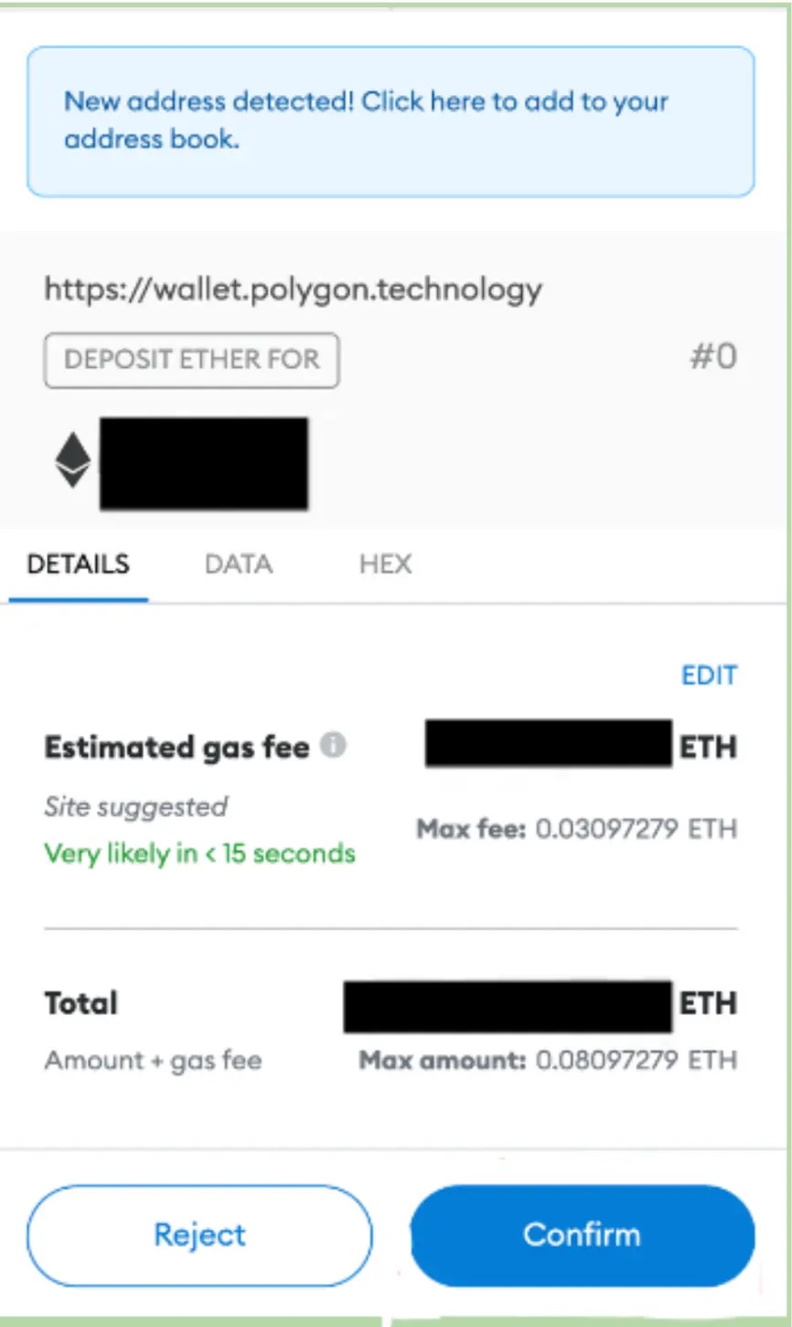Confirm the deposit transaction

click(582, 1235)
